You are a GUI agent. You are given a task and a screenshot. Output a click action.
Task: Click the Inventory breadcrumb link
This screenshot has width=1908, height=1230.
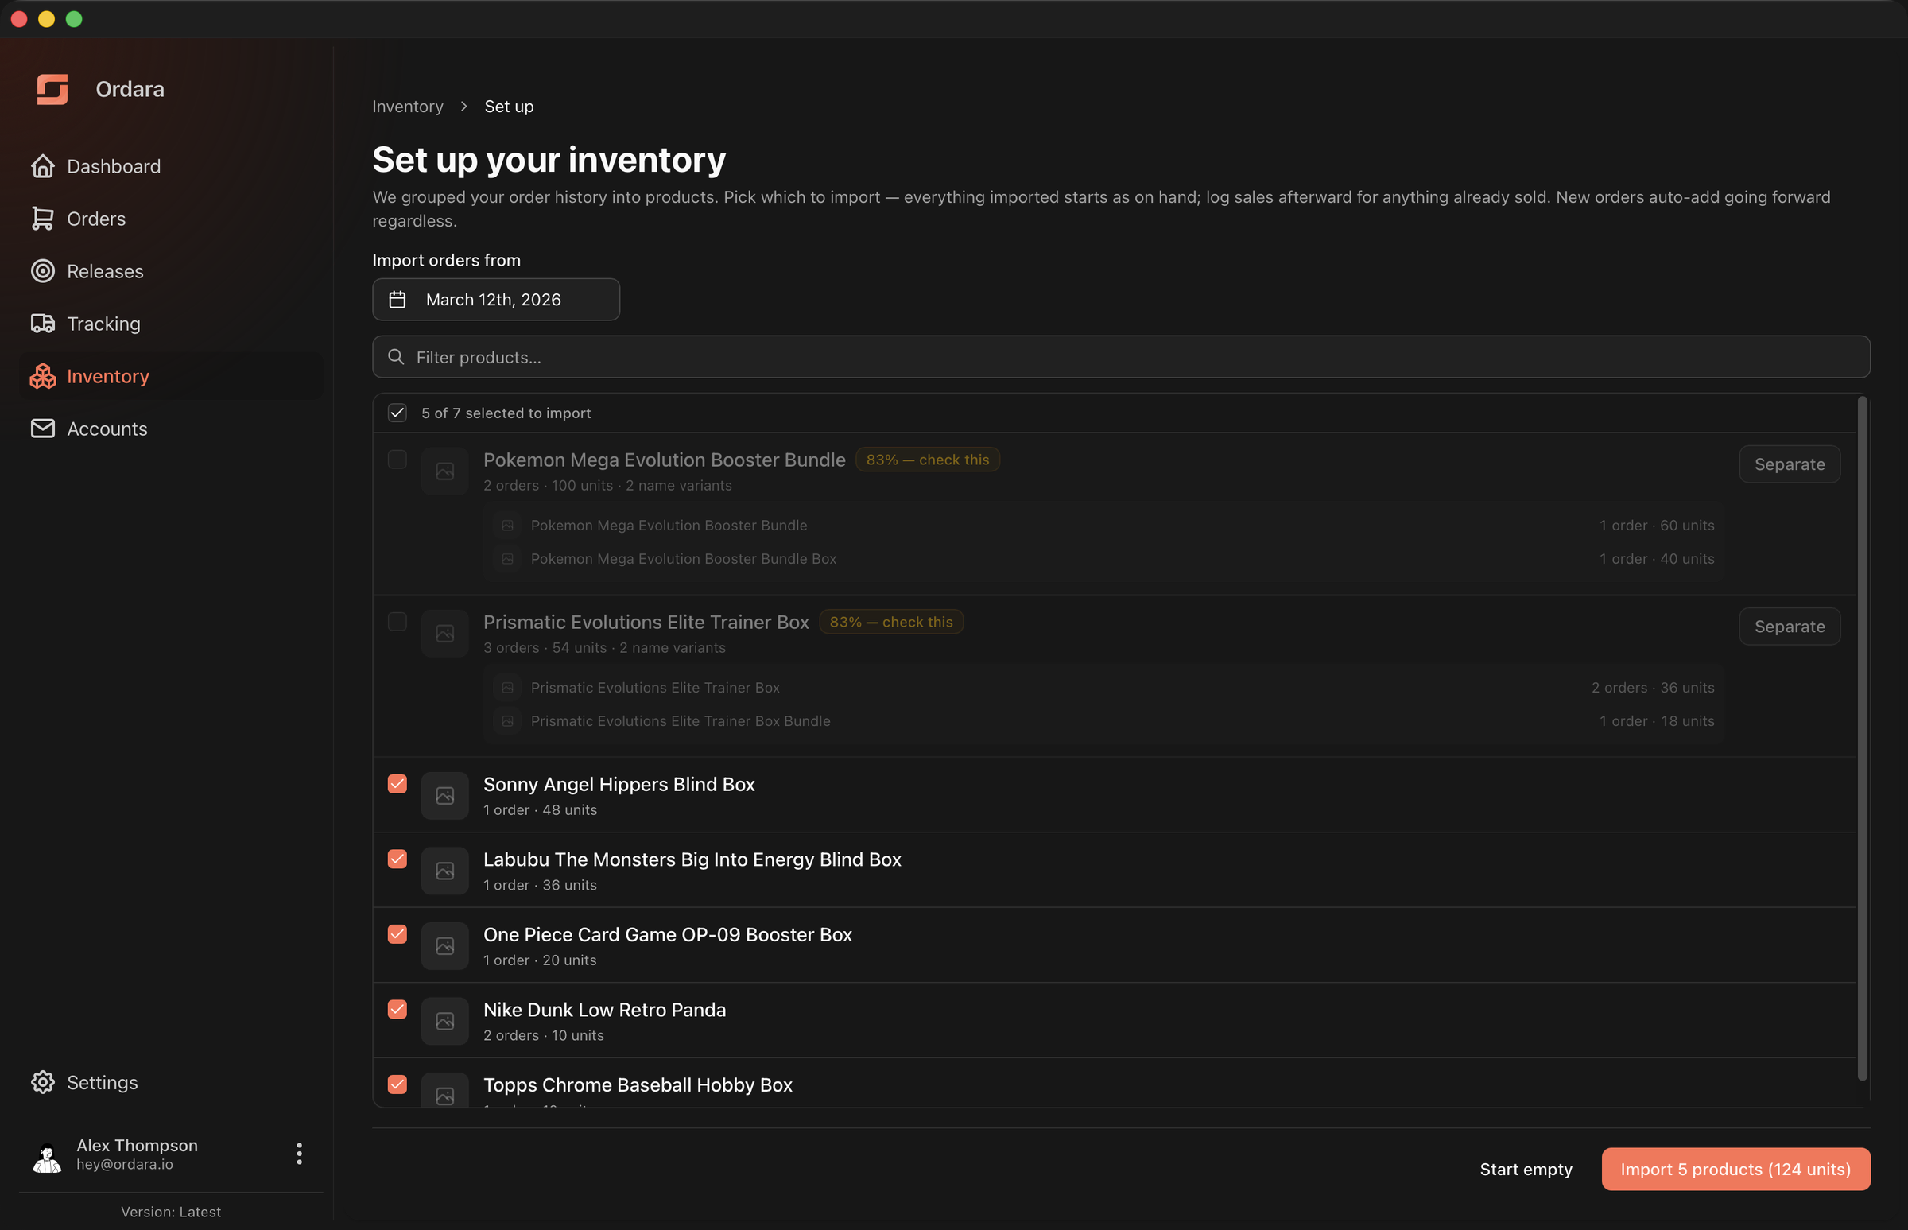[407, 107]
